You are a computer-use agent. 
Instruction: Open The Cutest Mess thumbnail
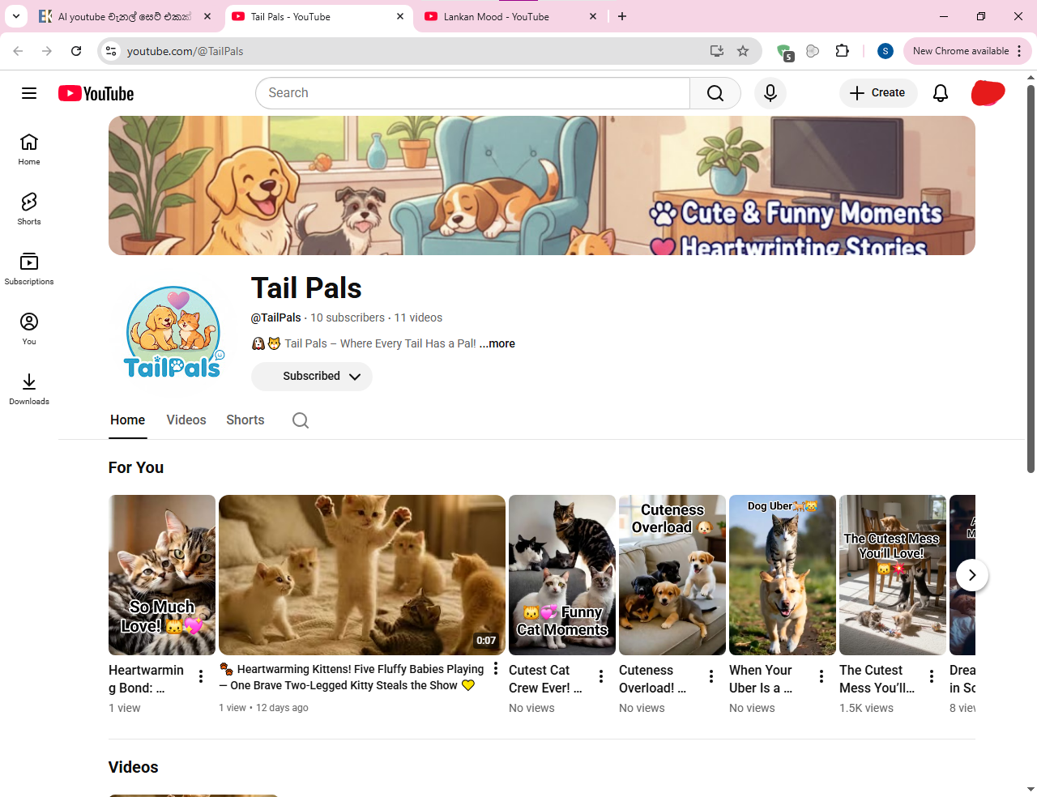(893, 575)
